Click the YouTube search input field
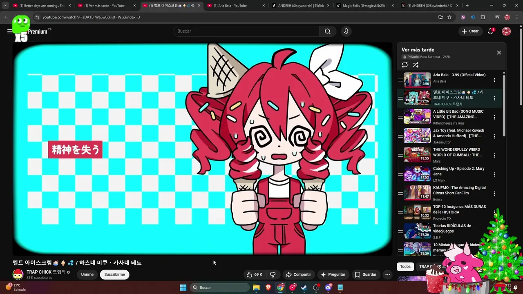Image resolution: width=523 pixels, height=294 pixels. [x=246, y=31]
